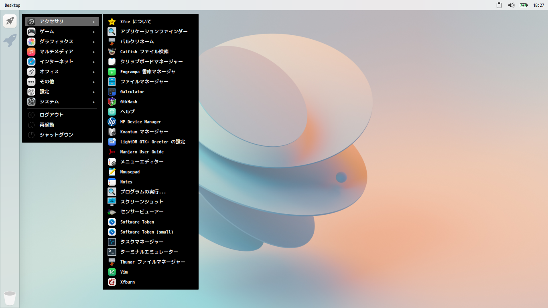This screenshot has height=308, width=548.
Task: Click the GtkHash cube icon
Action: [x=112, y=102]
